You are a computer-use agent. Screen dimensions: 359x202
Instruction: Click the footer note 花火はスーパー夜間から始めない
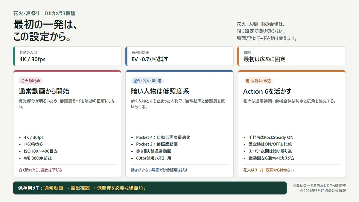point(268,170)
